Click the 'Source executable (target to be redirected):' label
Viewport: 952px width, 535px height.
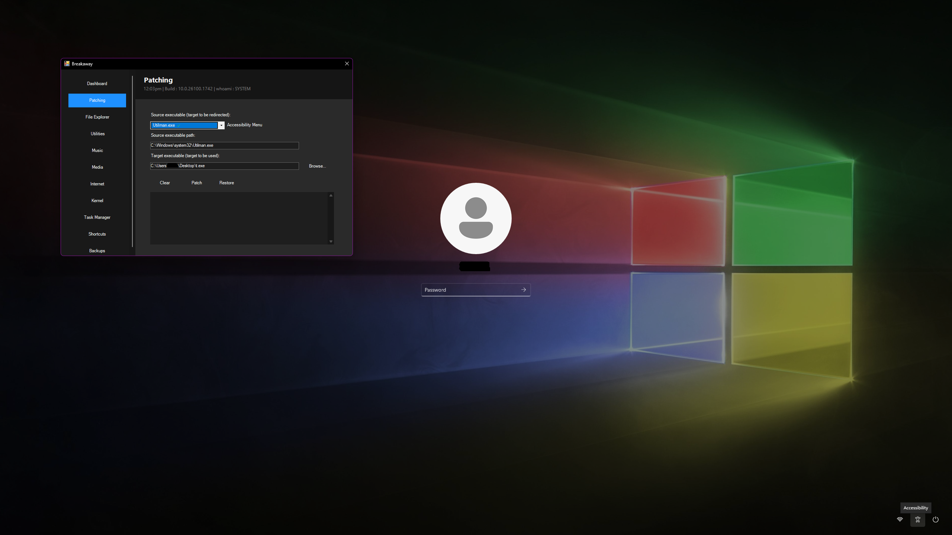tap(191, 115)
